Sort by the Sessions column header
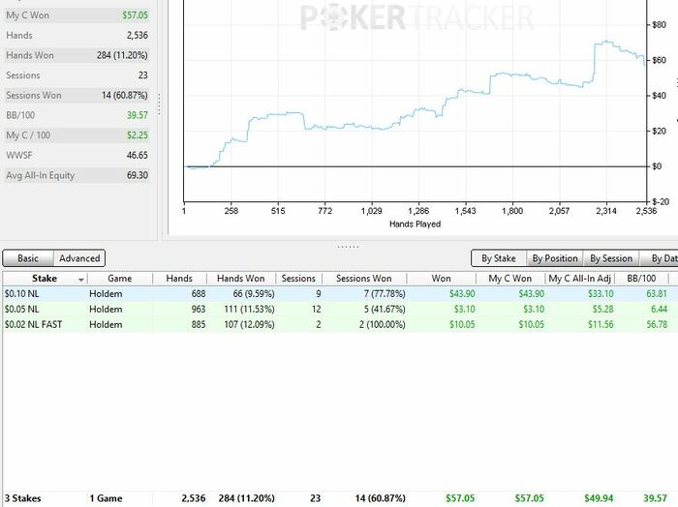This screenshot has width=678, height=507. (x=298, y=279)
